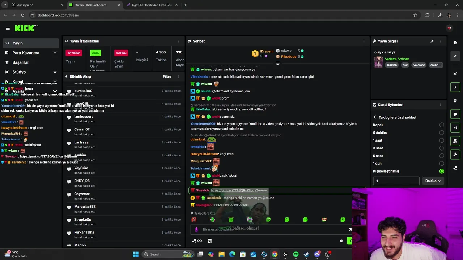This screenshot has width=463, height=260.
Task: Open the Filtre dropdown in Etkinlik Akışı
Action: 167,77
